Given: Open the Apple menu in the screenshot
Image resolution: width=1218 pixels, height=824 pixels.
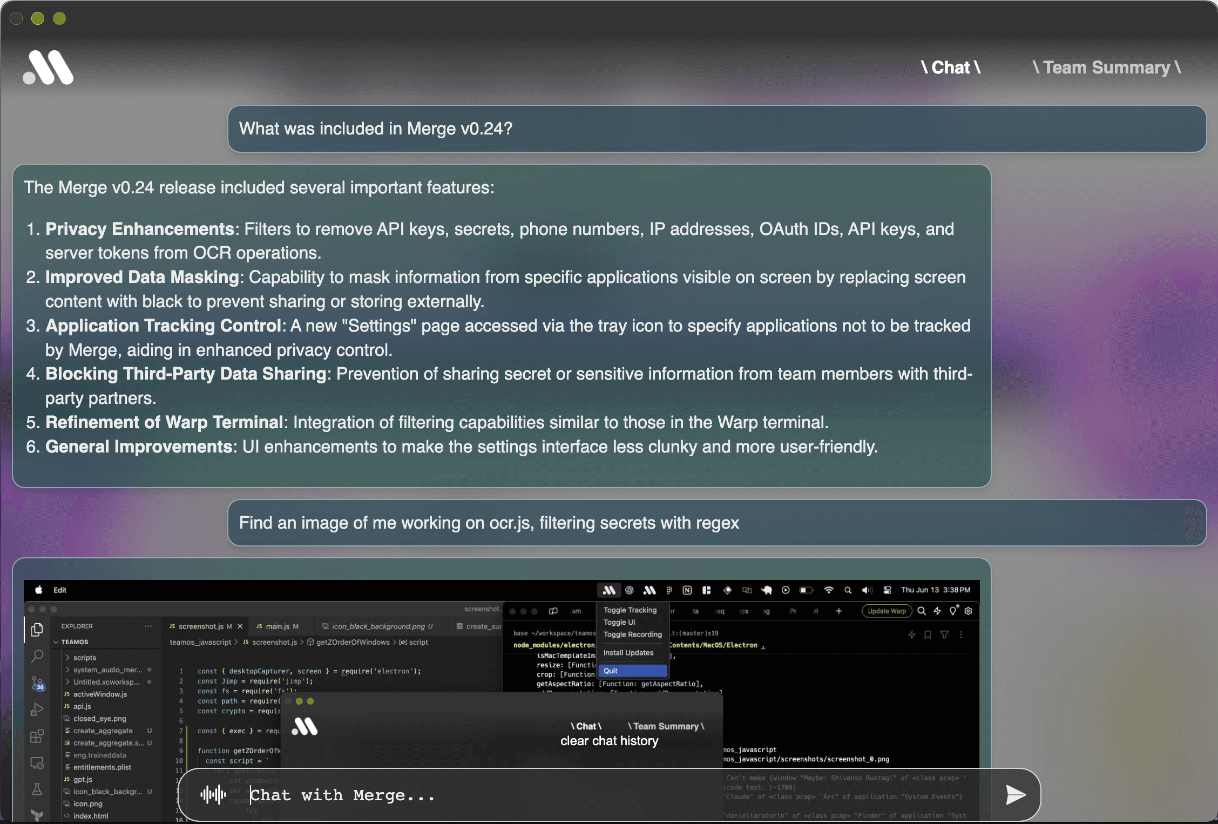Looking at the screenshot, I should [x=39, y=590].
